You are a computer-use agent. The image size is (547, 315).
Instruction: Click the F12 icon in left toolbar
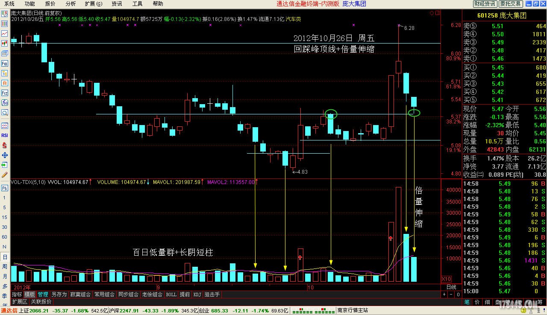4,93
